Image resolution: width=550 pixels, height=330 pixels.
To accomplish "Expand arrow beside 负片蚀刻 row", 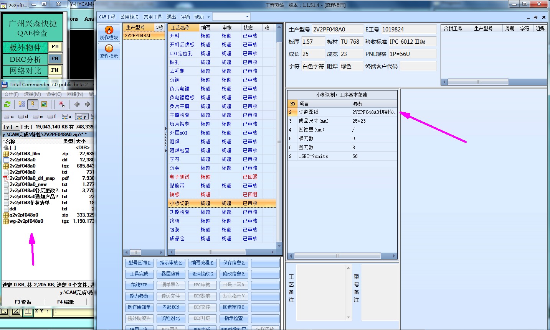I will (166, 128).
